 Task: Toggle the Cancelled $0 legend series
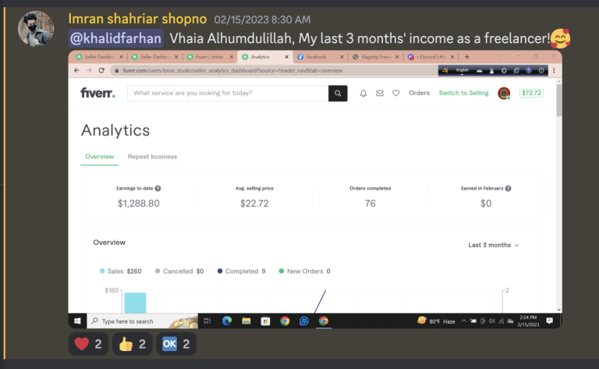[x=179, y=271]
